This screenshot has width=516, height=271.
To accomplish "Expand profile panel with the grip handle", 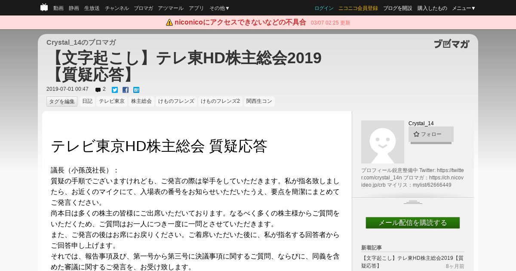I will [413, 202].
